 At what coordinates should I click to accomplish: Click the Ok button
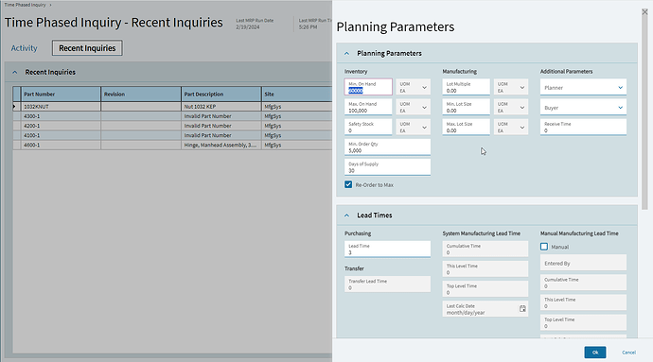point(595,352)
